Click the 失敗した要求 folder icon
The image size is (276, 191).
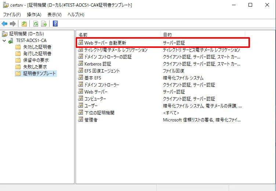tap(18, 67)
